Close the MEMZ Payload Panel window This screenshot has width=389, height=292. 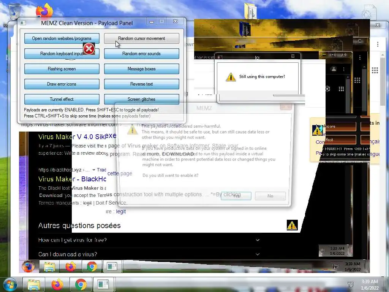click(x=176, y=22)
